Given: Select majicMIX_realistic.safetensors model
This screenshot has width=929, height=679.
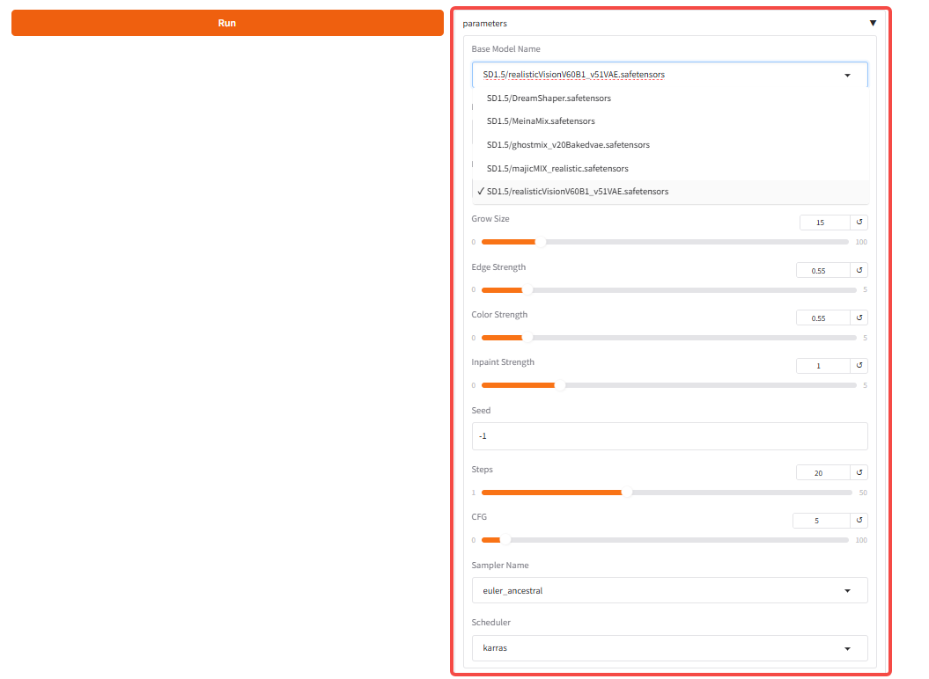Looking at the screenshot, I should coord(557,168).
